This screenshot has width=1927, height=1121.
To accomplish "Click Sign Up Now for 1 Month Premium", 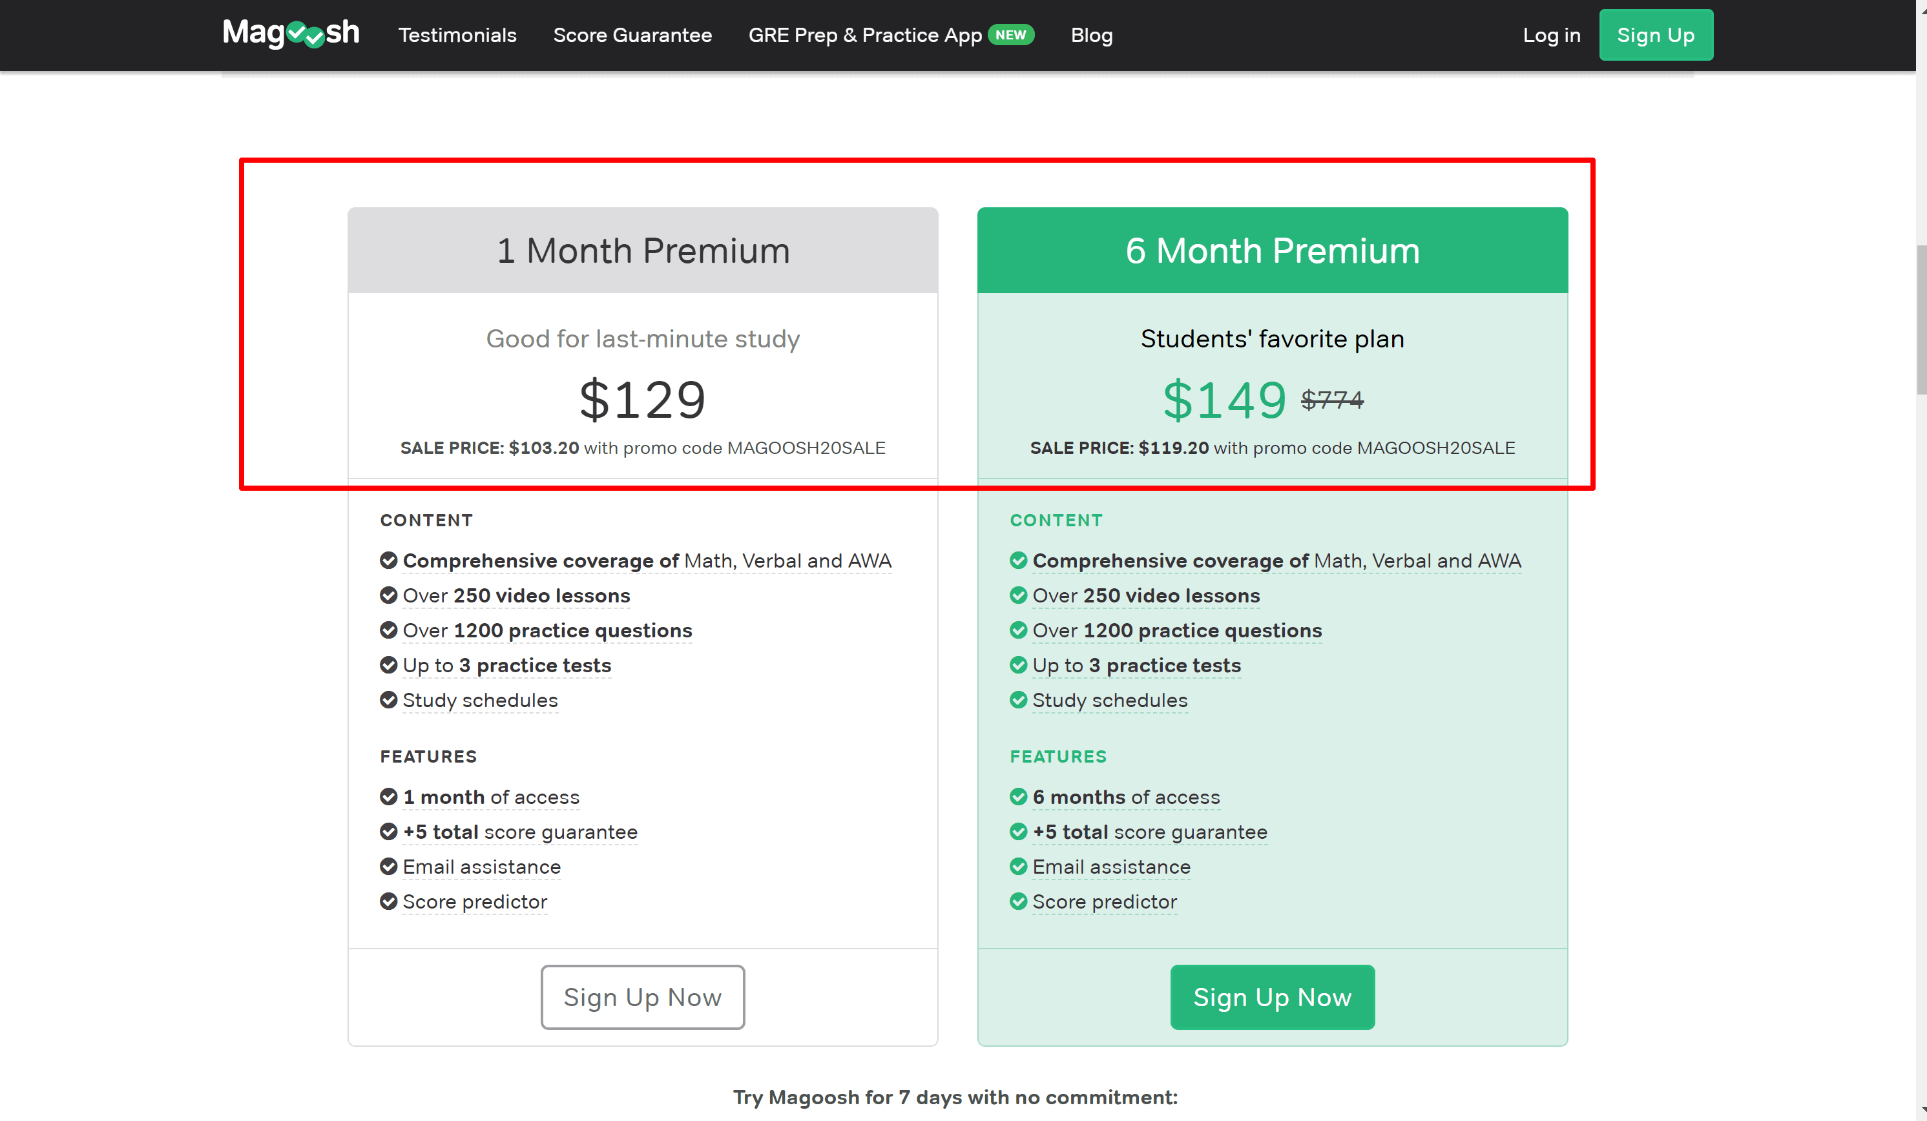I will coord(642,996).
